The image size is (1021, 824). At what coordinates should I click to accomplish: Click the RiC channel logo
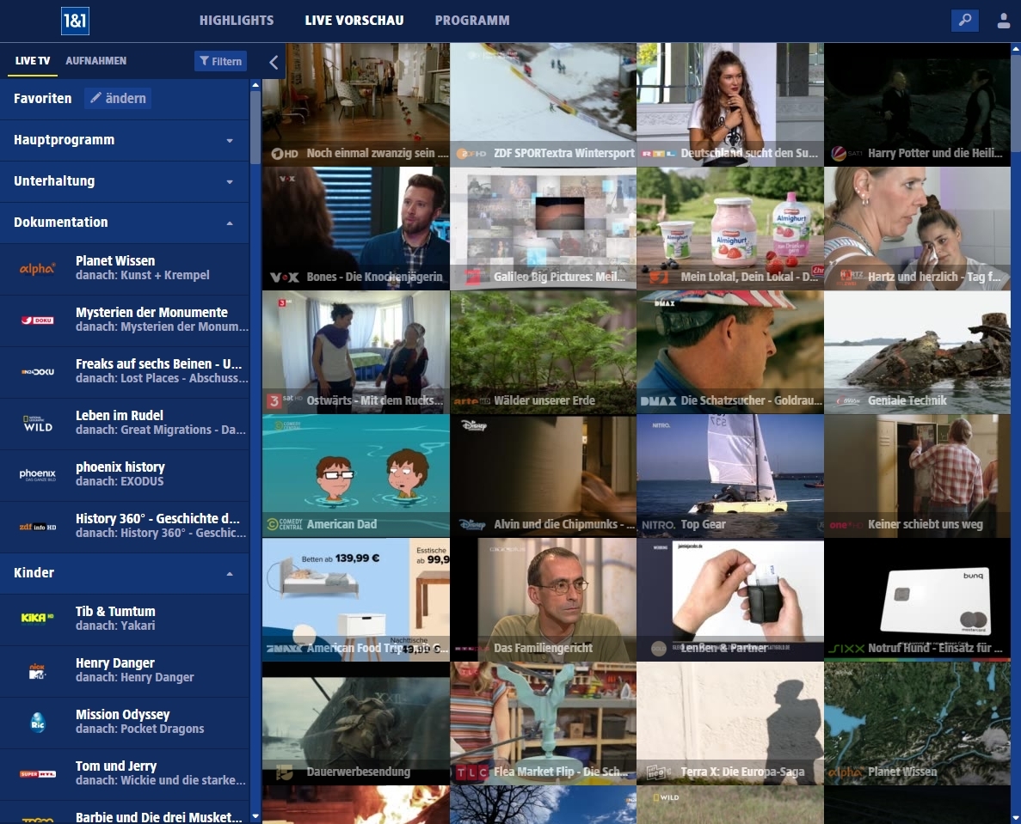click(x=38, y=722)
